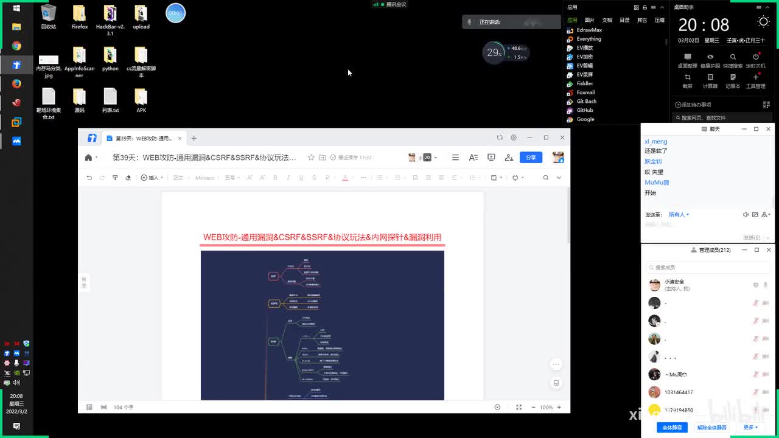Open the paragraph style 正文 dropdown
The image size is (779, 438).
[180, 178]
